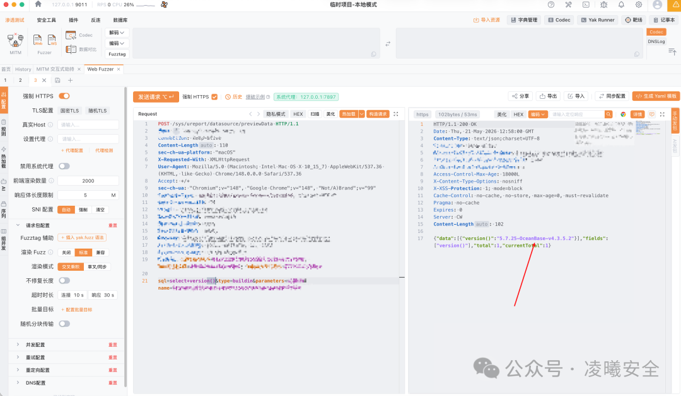Open the 数据对比 data compare tool

(81, 50)
